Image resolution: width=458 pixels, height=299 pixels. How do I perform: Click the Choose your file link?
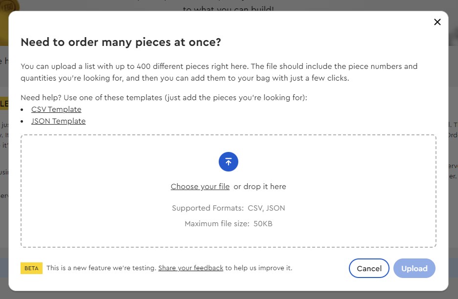click(200, 187)
